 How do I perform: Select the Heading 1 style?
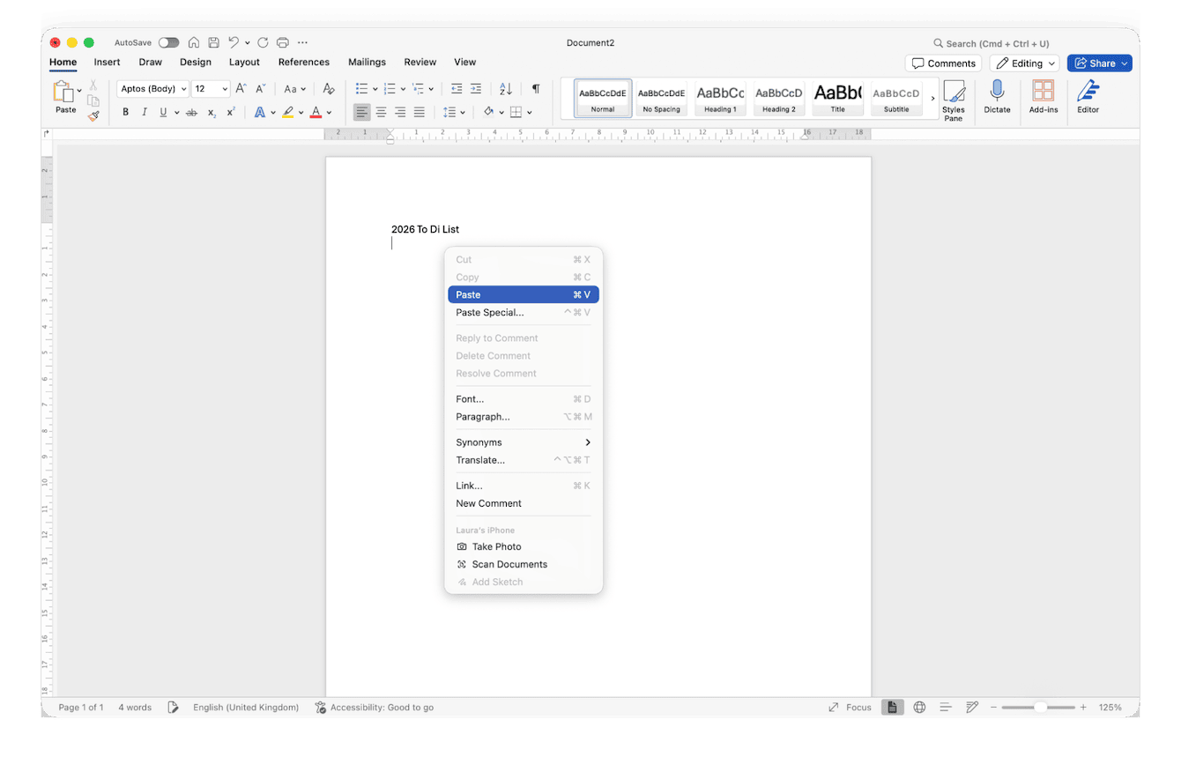pos(720,98)
